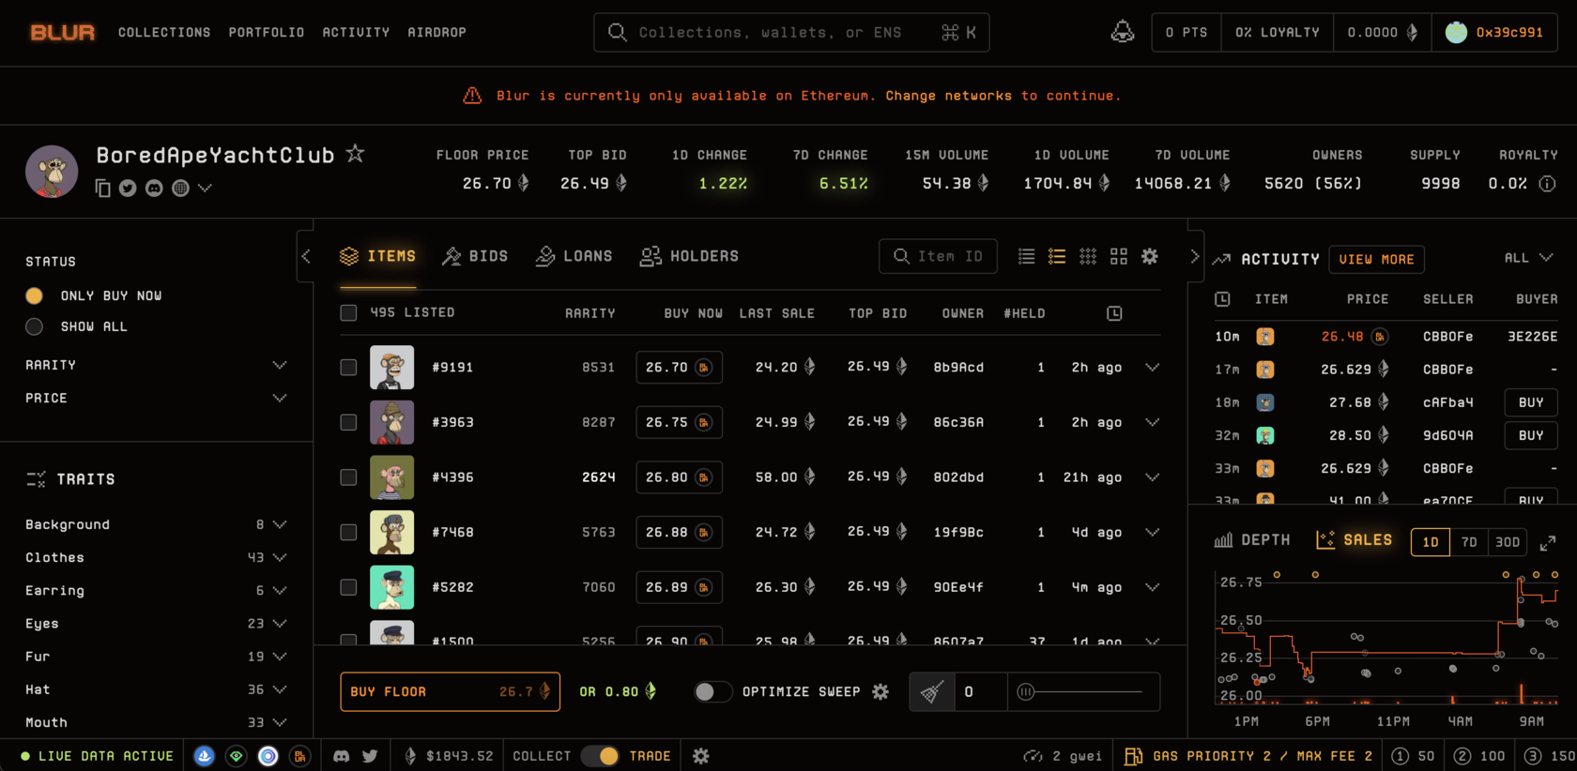The height and width of the screenshot is (771, 1577).
Task: Copy collection address icon under collection name
Action: pyautogui.click(x=103, y=189)
